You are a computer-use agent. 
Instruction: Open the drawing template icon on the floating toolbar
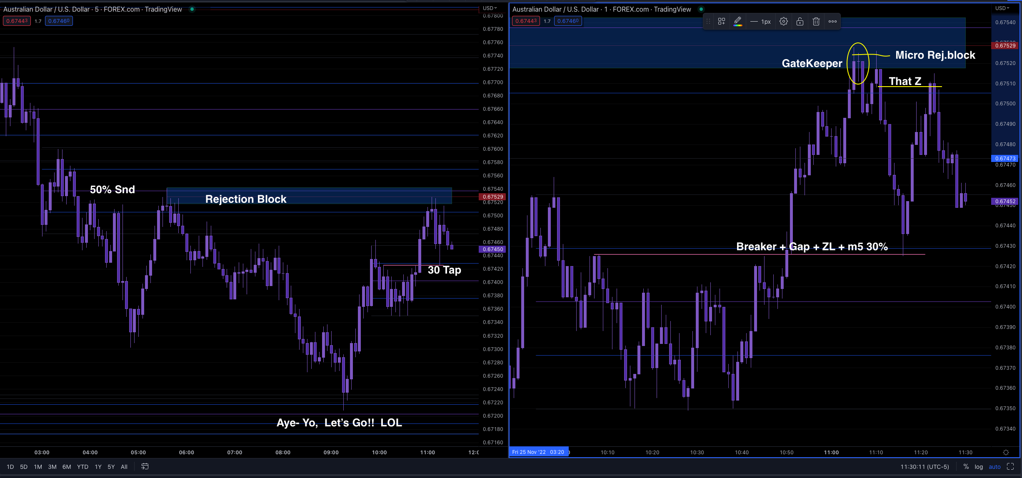pos(722,21)
